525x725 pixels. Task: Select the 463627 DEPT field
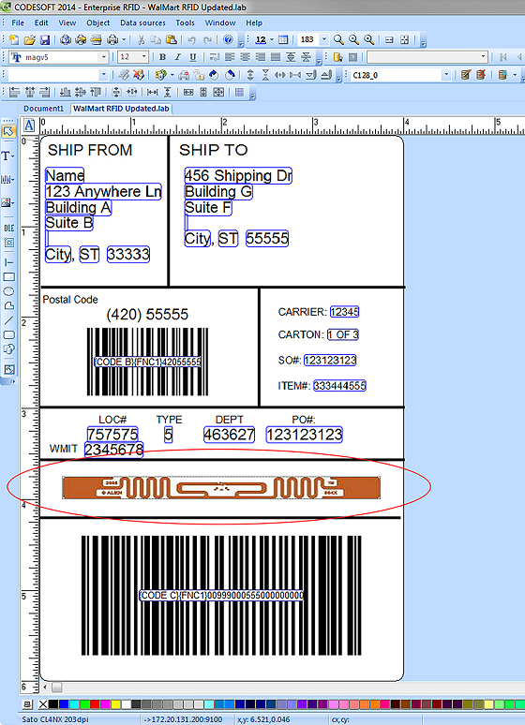[x=229, y=435]
